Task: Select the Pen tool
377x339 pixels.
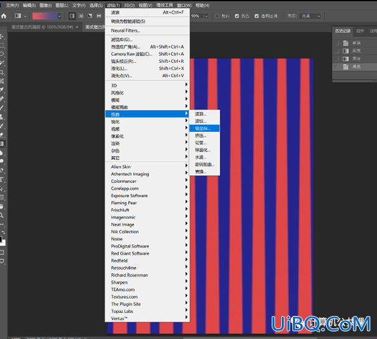Action: coord(2,170)
